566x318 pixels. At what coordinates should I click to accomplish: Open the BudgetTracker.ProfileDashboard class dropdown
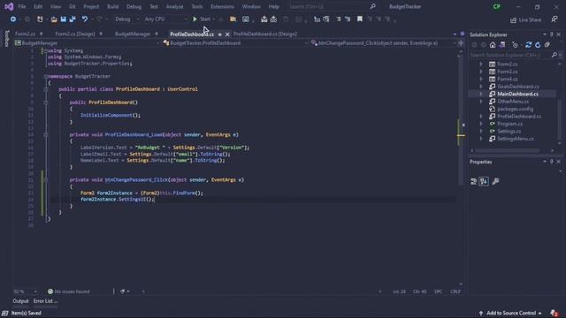click(x=235, y=43)
